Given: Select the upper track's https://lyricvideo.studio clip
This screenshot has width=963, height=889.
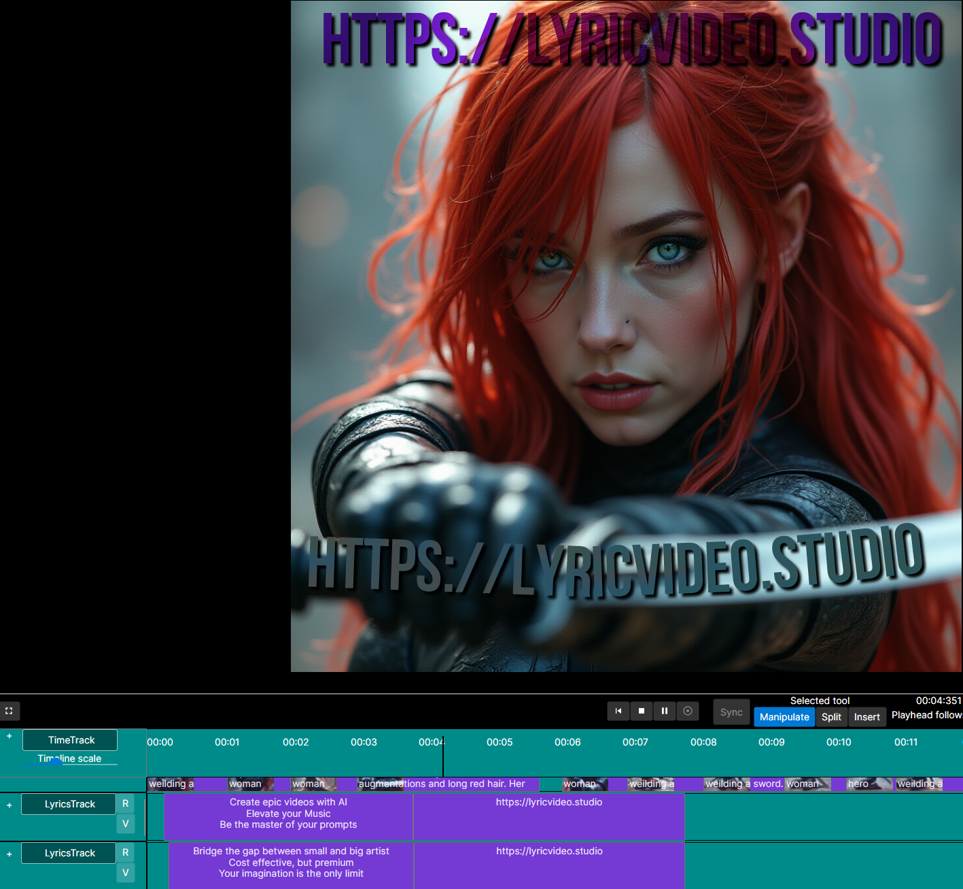Looking at the screenshot, I should tap(549, 816).
